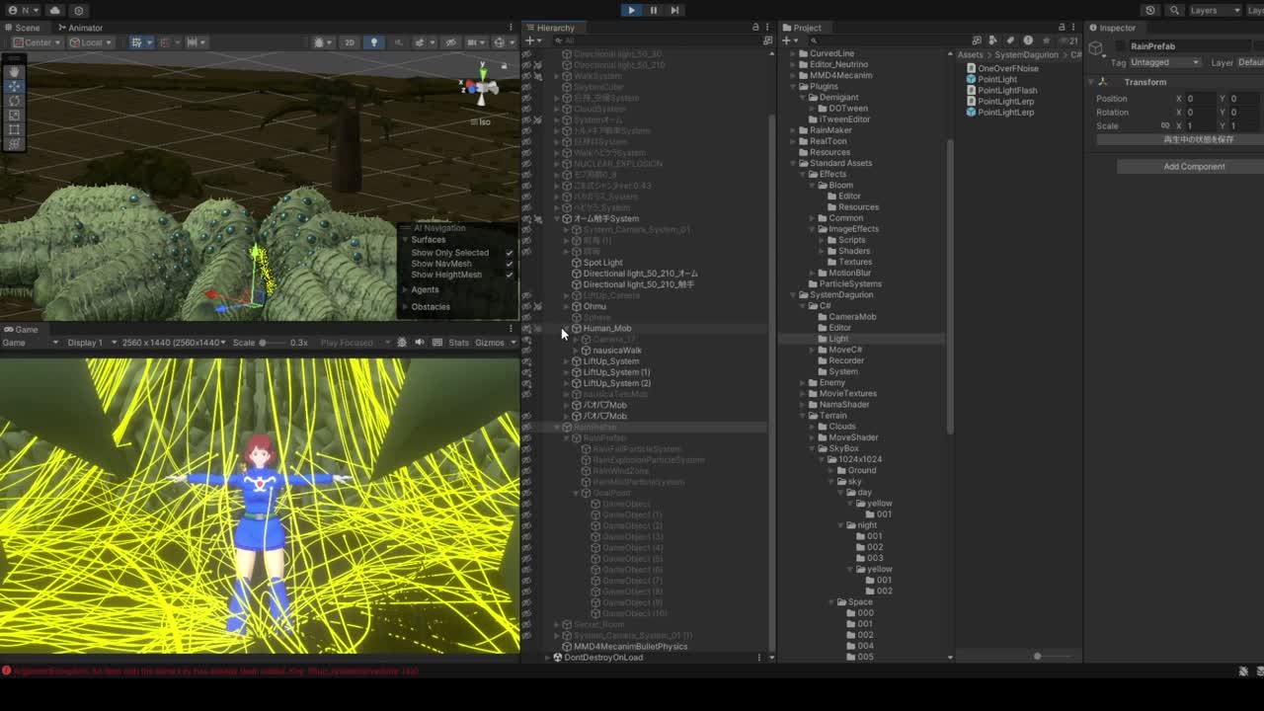Image resolution: width=1264 pixels, height=711 pixels.
Task: Select nausicaWalk in Hierarchy
Action: coord(617,351)
